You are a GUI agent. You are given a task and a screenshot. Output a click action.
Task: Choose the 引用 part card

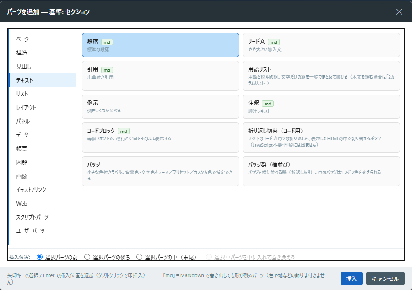tap(160, 76)
